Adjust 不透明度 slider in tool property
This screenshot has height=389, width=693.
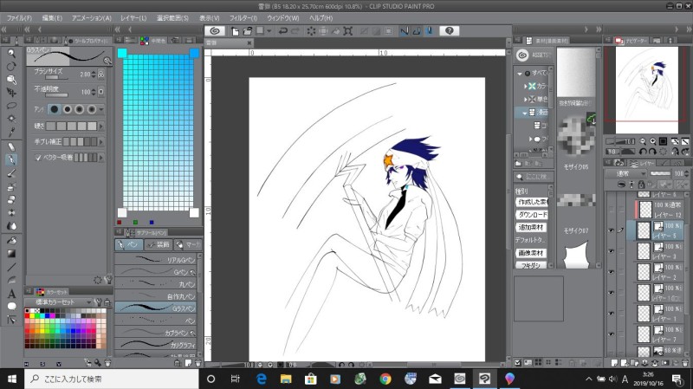tap(56, 94)
